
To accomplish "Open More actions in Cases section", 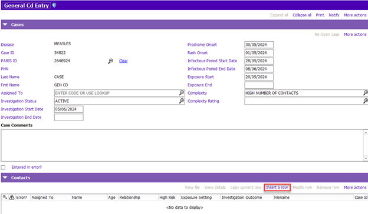I will pos(355,34).
